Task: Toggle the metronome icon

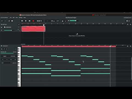Action: point(62,21)
